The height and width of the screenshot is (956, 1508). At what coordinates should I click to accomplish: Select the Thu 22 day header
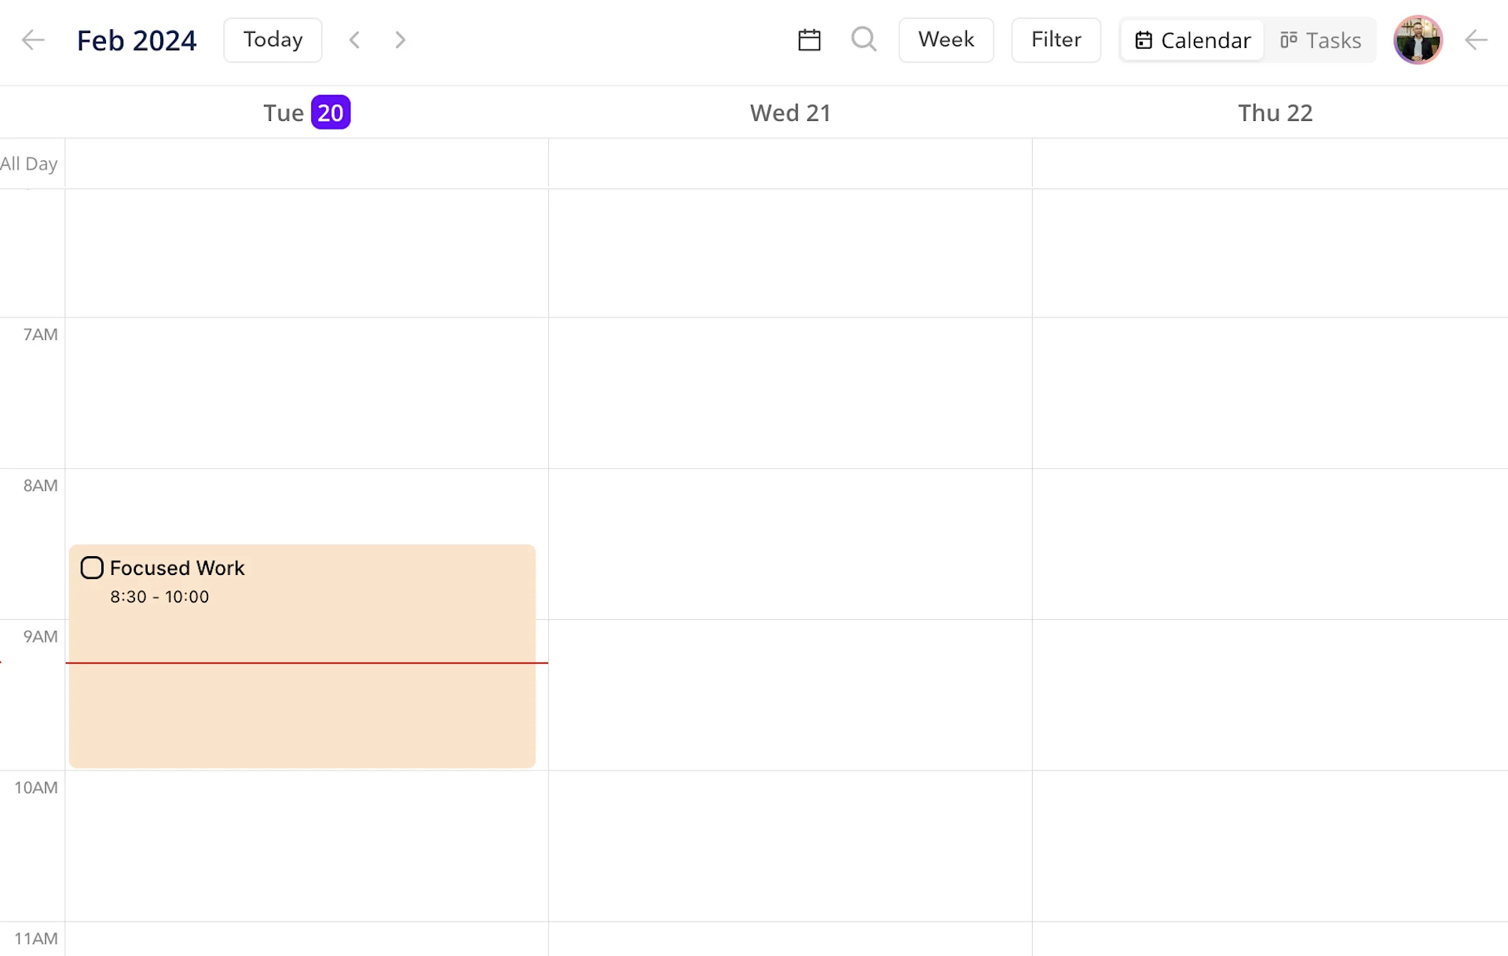coord(1275,112)
